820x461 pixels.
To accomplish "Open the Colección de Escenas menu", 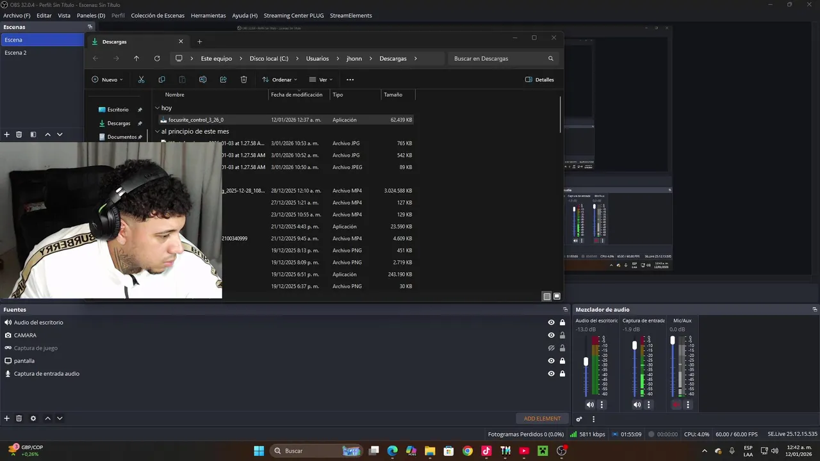I will [x=158, y=15].
